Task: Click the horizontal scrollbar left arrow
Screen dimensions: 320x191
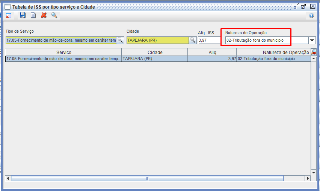Action: [x=8, y=178]
